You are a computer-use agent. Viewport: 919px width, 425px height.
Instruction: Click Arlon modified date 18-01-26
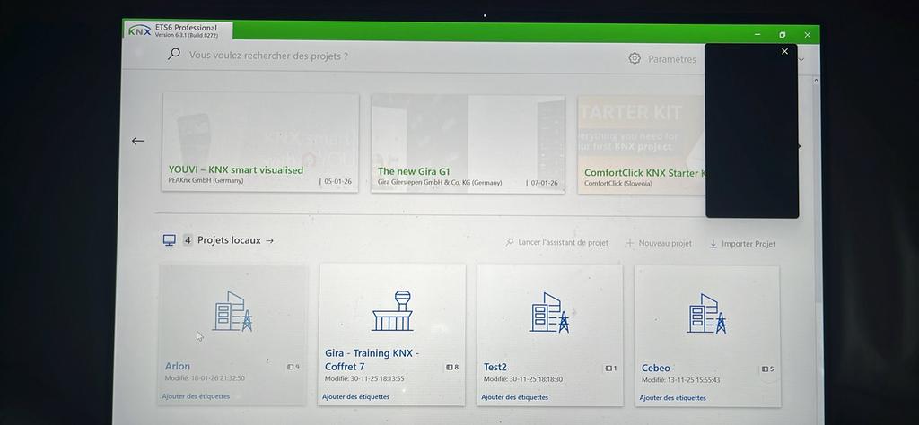click(x=205, y=378)
